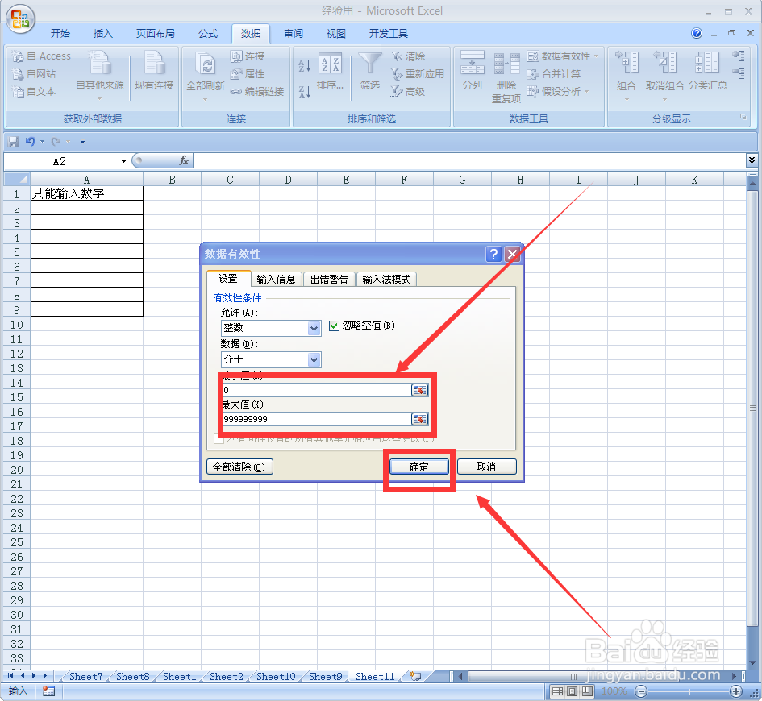Open the Sort dialog (排序)
Viewport: 762px width, 701px height.
(330, 72)
